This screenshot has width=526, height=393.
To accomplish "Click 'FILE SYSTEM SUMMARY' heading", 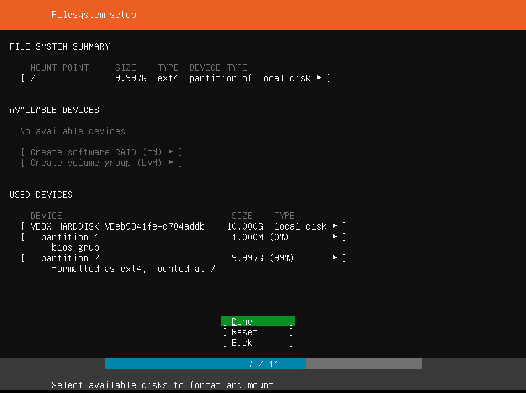I will [60, 46].
